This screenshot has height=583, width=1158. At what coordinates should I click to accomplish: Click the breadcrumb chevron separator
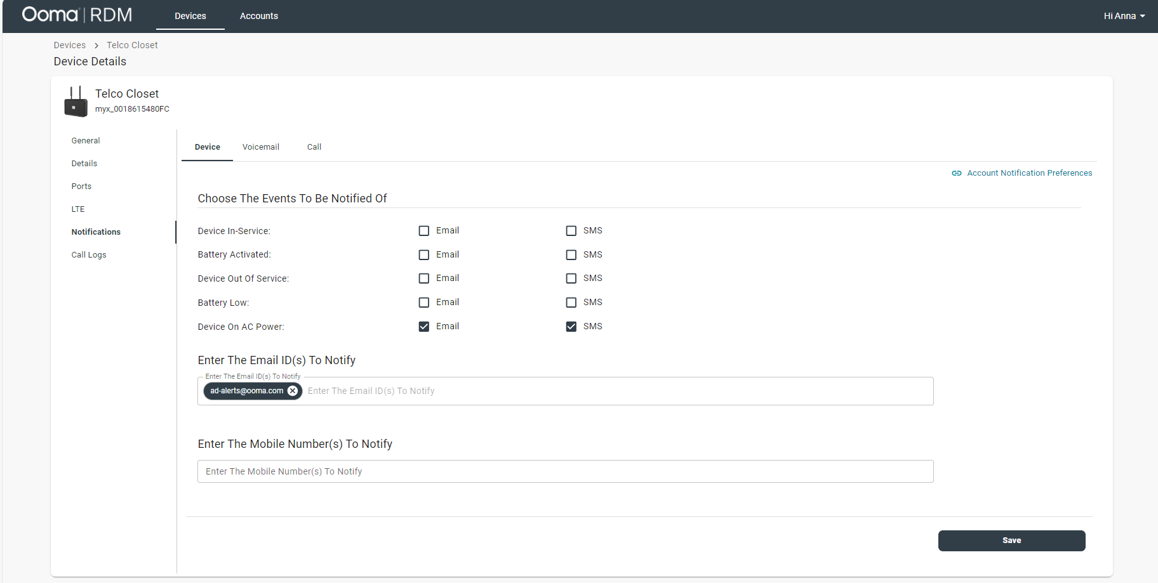tap(96, 46)
